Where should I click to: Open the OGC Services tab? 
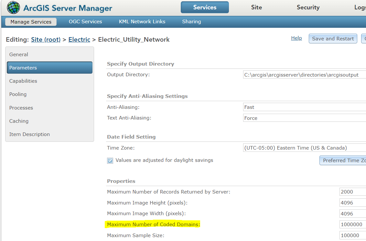click(x=85, y=22)
